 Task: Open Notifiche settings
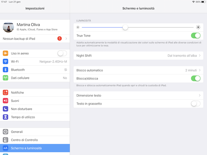point(35,93)
